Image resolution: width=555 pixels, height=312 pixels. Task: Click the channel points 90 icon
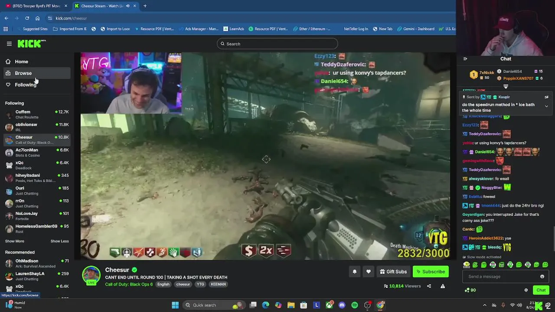pyautogui.click(x=470, y=290)
